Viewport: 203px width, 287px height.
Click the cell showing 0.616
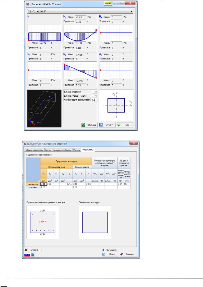(88, 184)
